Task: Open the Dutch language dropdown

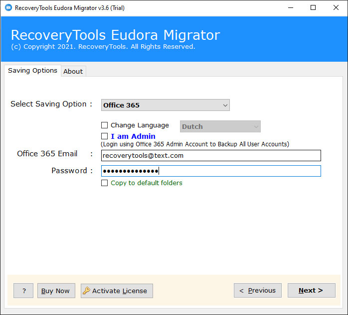Action: (220, 126)
